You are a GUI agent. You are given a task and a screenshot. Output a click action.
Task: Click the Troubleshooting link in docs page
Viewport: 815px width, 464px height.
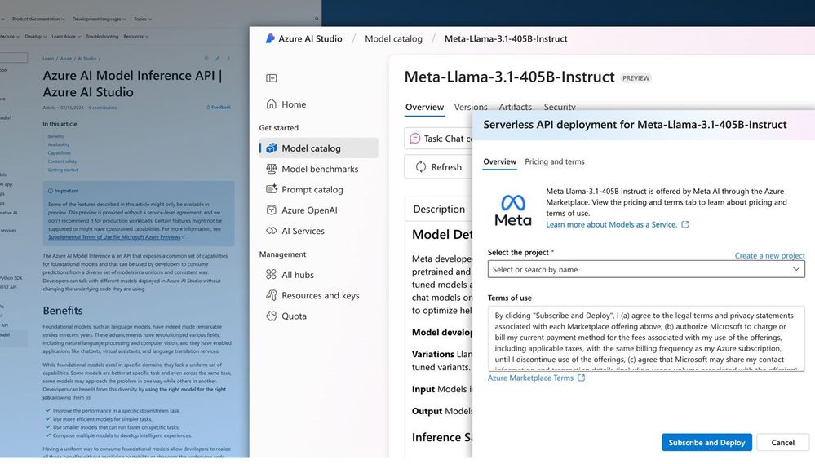(102, 37)
